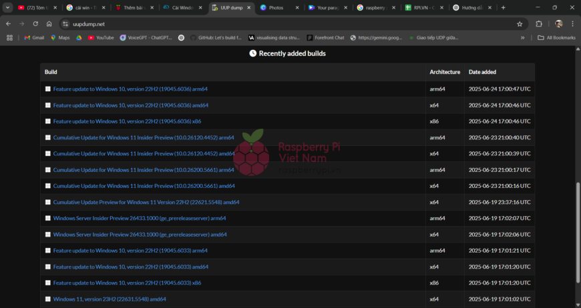Click the Architecture column header
This screenshot has width=581, height=308.
click(445, 72)
